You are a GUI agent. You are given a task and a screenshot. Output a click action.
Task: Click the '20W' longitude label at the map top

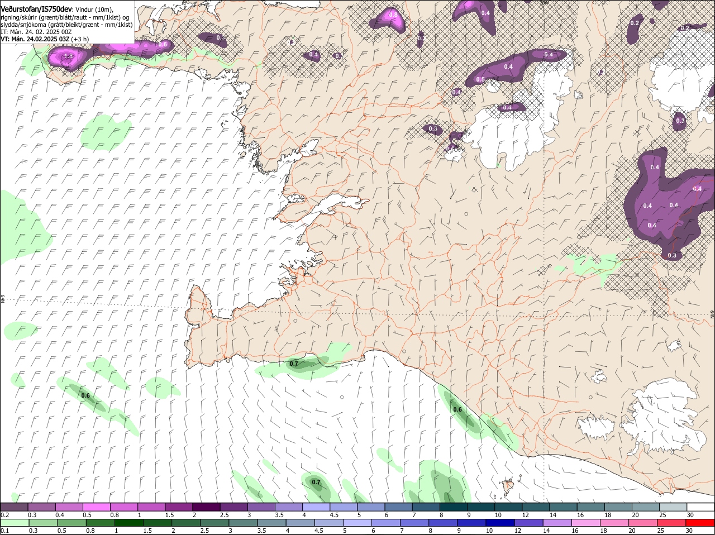(545, 2)
